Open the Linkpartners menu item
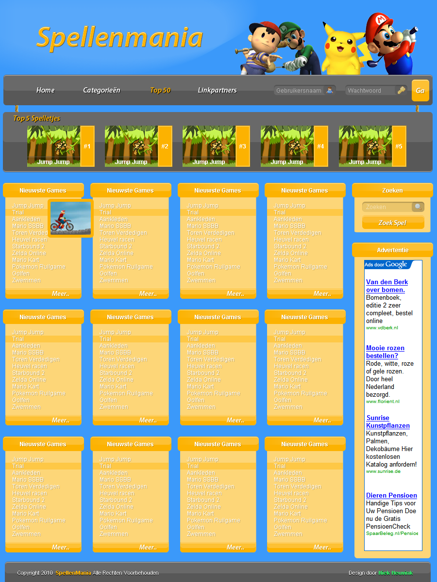437x582 pixels. (x=217, y=90)
